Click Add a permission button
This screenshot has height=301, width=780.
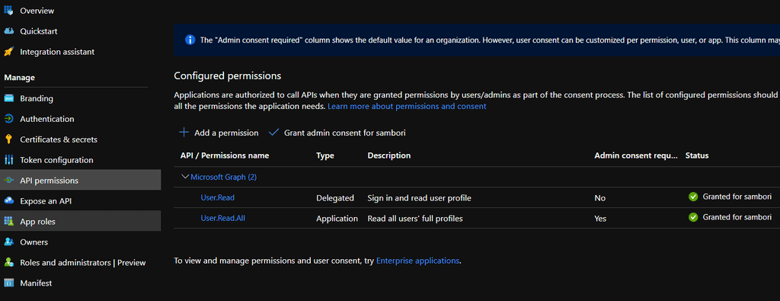point(219,133)
